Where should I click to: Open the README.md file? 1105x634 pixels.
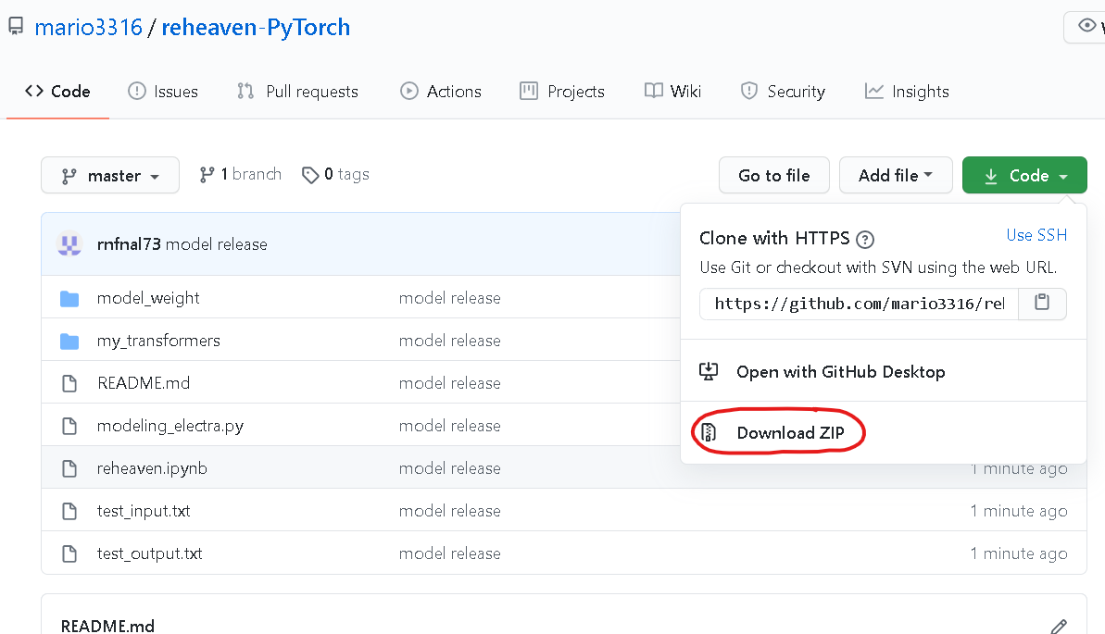(x=144, y=383)
